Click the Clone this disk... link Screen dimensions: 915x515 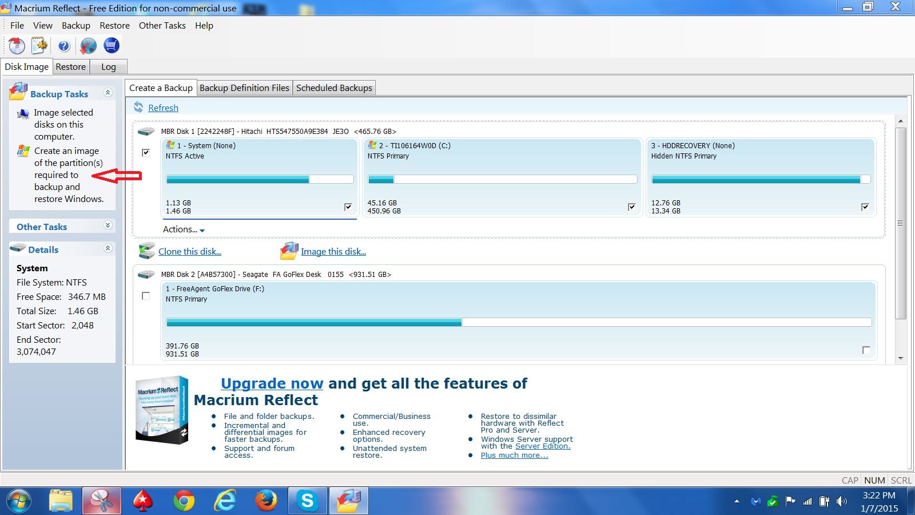click(x=190, y=252)
